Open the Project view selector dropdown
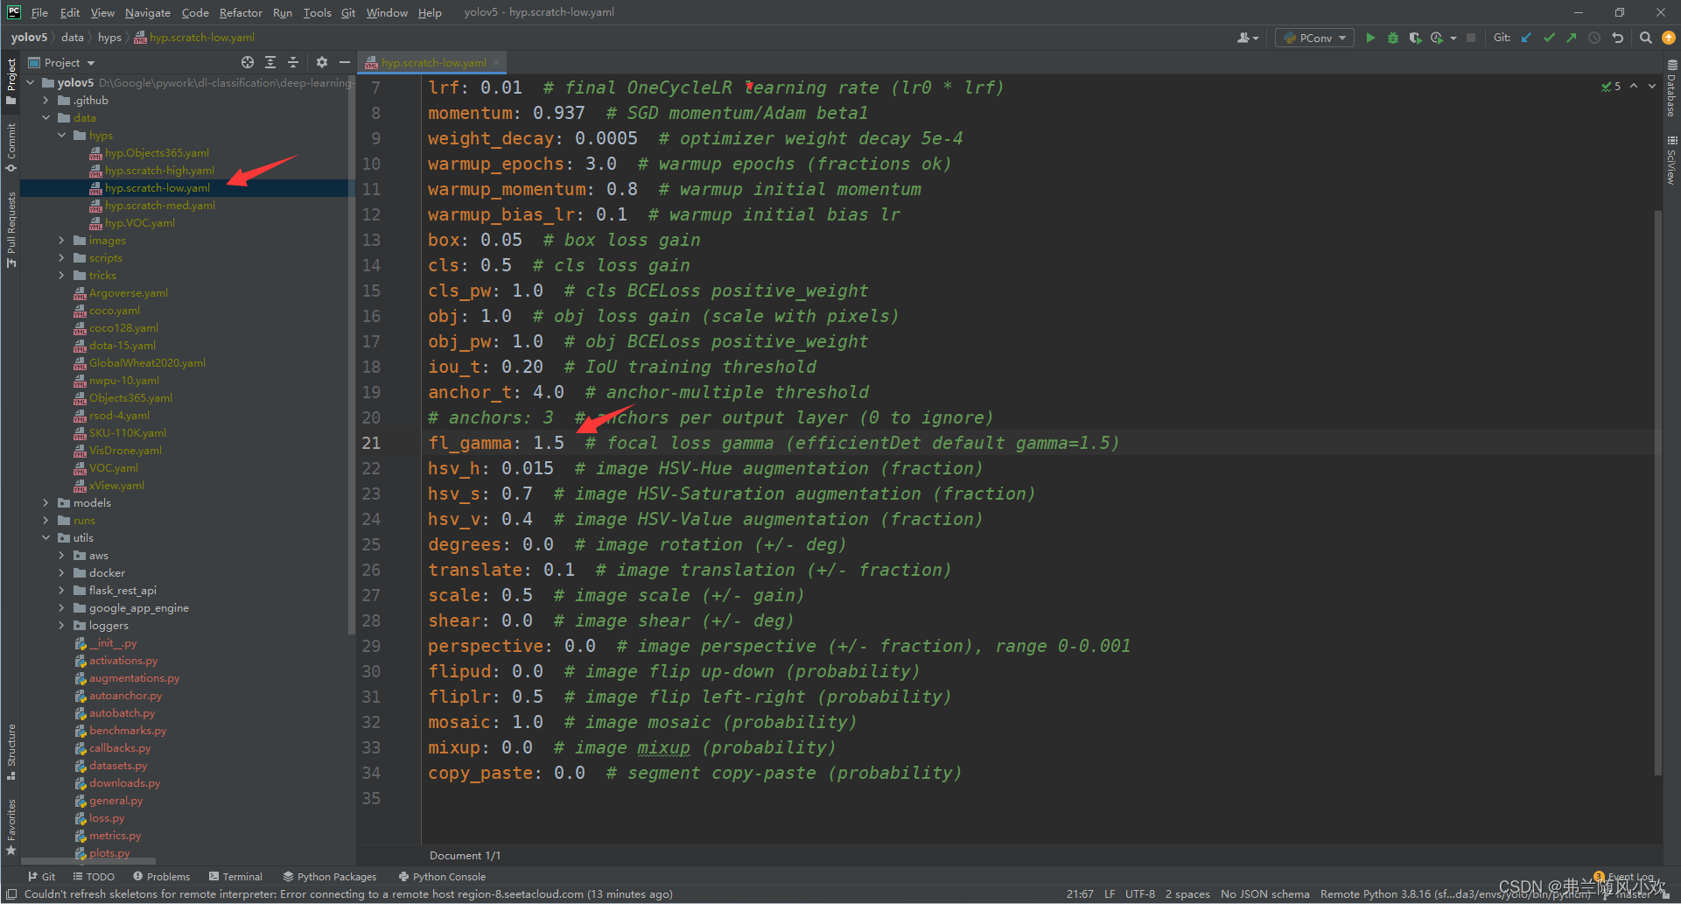The image size is (1681, 904). (62, 62)
